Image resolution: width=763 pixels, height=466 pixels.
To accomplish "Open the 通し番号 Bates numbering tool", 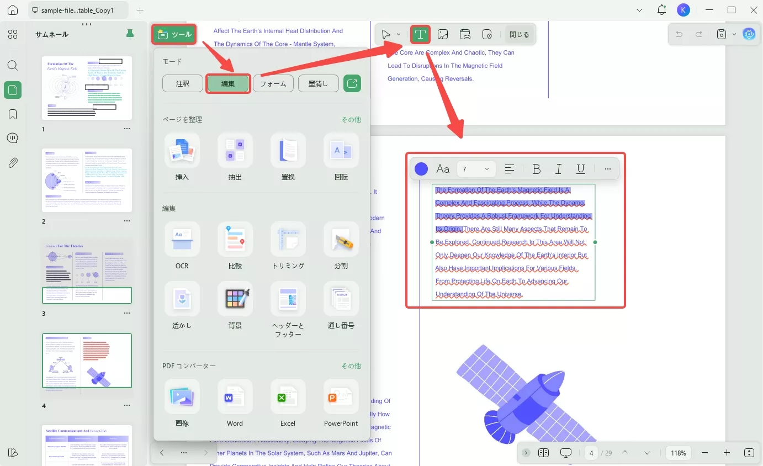I will [341, 306].
